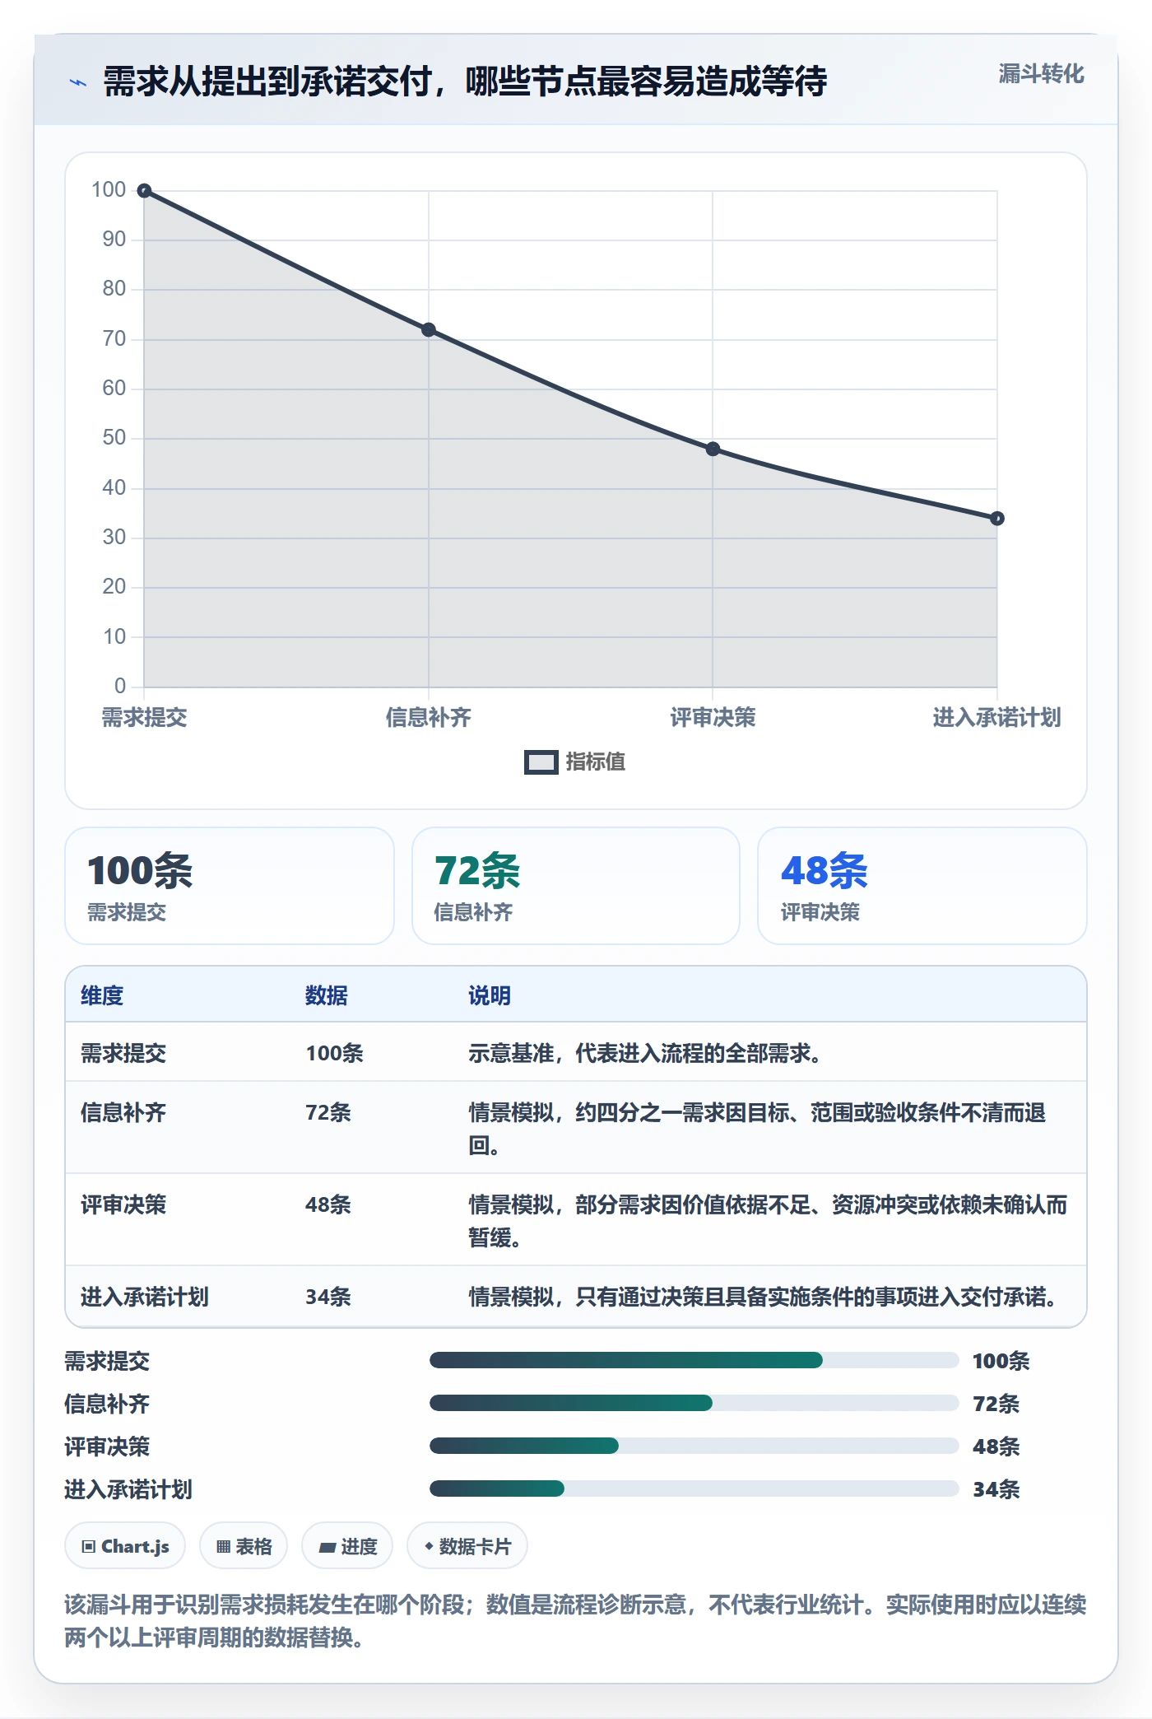Click the lightning icon beside the title
The width and height of the screenshot is (1152, 1719).
(78, 82)
